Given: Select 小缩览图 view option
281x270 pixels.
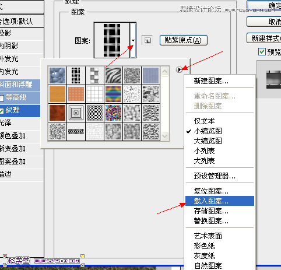Looking at the screenshot, I should (x=220, y=131).
